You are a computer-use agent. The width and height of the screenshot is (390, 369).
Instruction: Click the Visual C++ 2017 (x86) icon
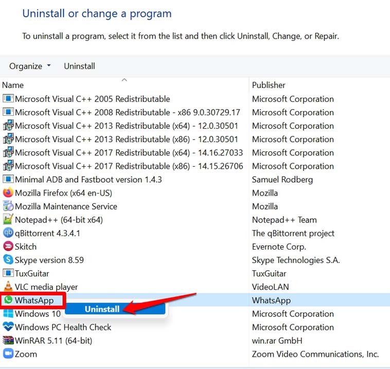(x=8, y=166)
